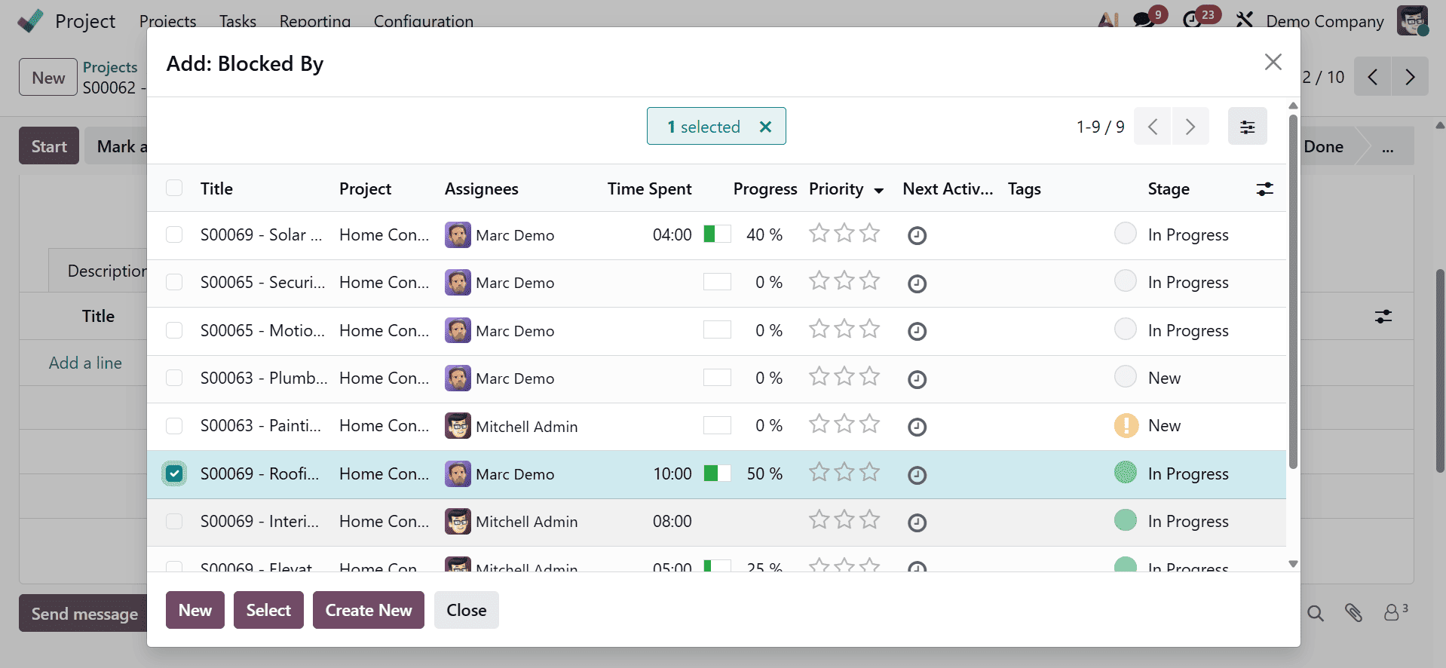Click the Create New button
Viewport: 1446px width, 668px height.
tap(369, 610)
